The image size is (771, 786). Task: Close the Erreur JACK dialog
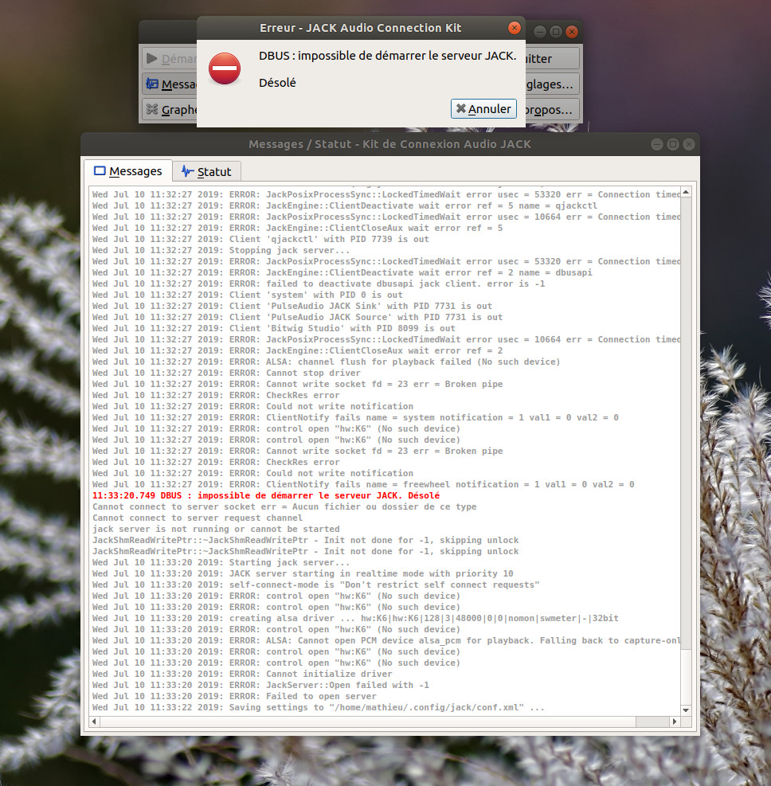[x=514, y=28]
